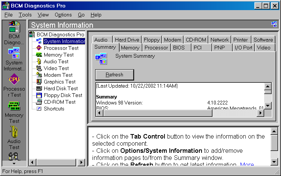The width and height of the screenshot is (281, 176).
Task: Select System Information in the tree
Action: pos(64,41)
